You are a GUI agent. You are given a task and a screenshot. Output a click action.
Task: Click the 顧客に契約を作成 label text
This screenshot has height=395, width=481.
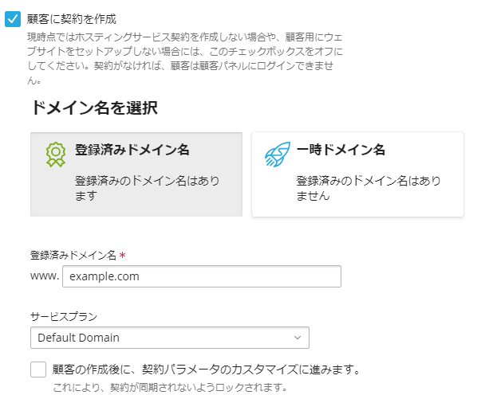[72, 18]
